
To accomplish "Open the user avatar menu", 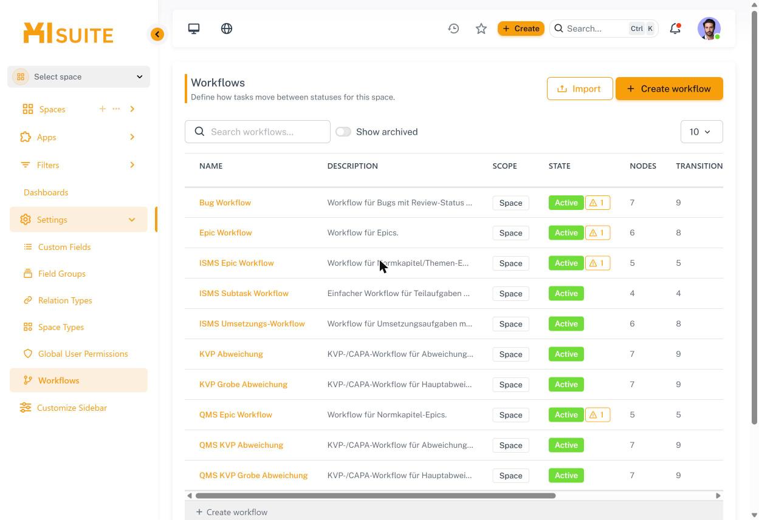I will (x=709, y=29).
